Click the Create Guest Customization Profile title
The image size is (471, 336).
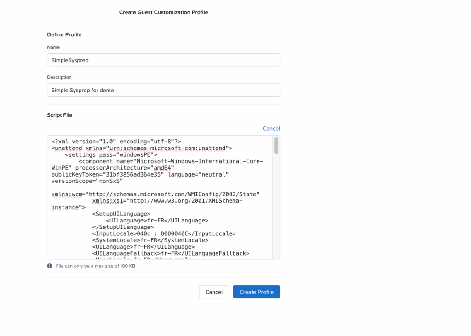[163, 12]
